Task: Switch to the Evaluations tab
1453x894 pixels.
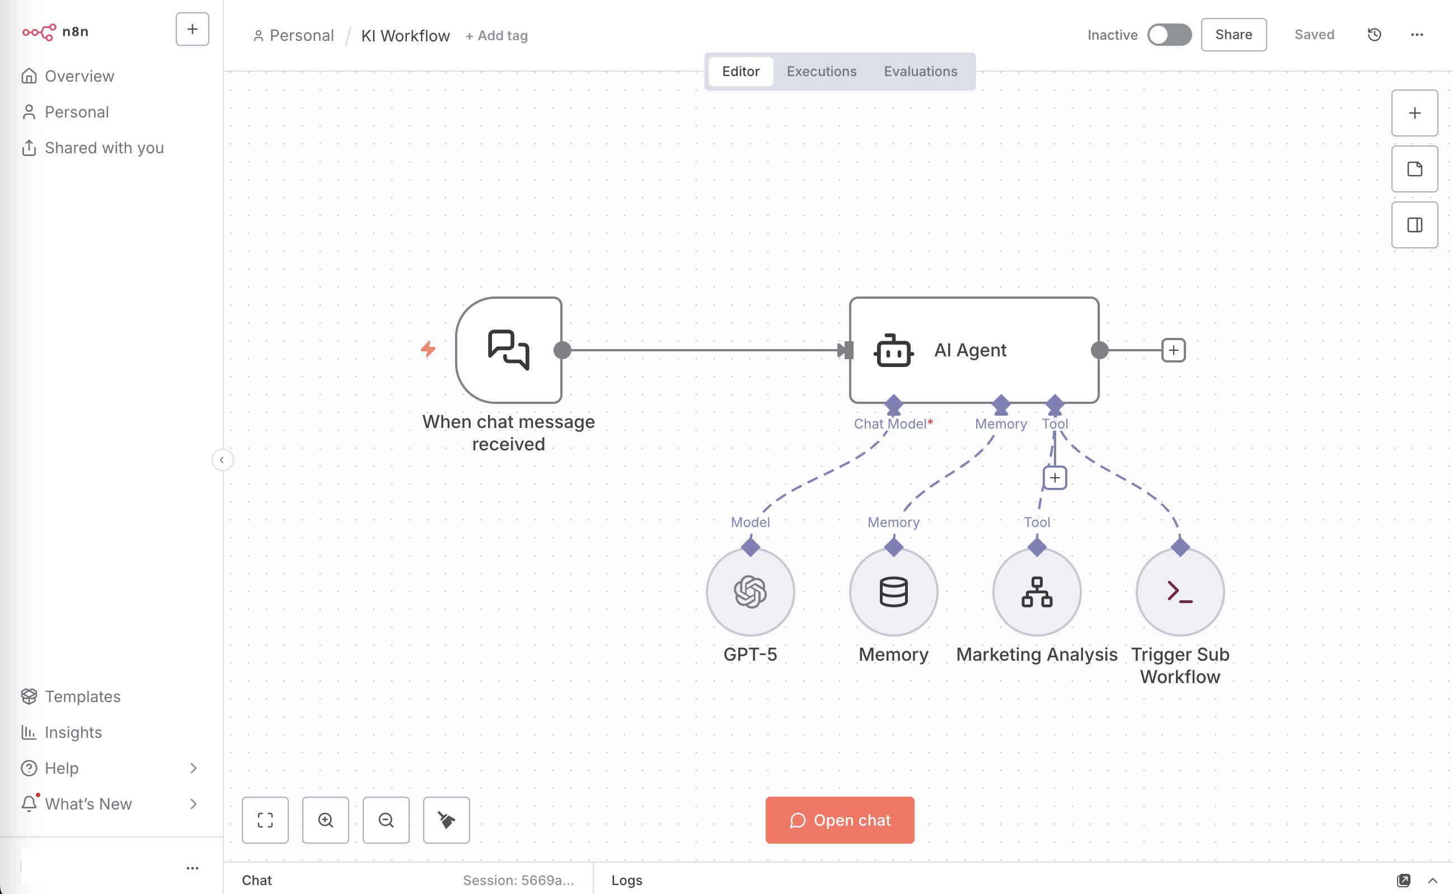Action: point(920,71)
